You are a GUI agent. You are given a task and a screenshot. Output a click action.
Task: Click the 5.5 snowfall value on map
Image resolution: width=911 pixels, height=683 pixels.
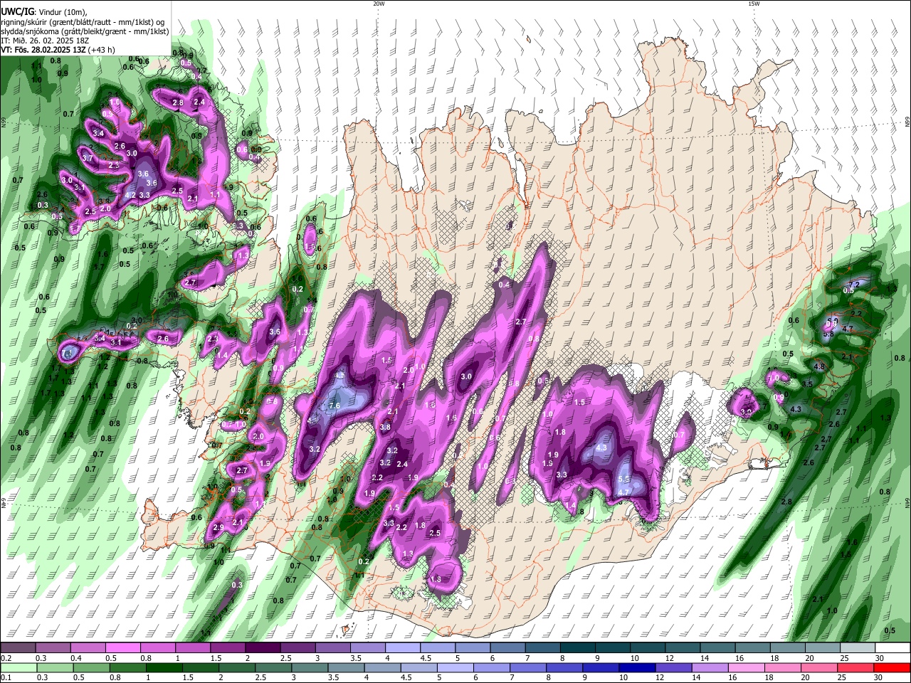[624, 479]
